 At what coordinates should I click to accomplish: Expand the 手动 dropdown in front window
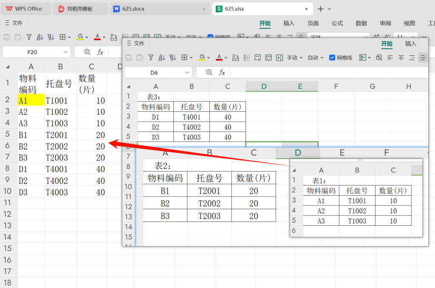click(x=301, y=58)
